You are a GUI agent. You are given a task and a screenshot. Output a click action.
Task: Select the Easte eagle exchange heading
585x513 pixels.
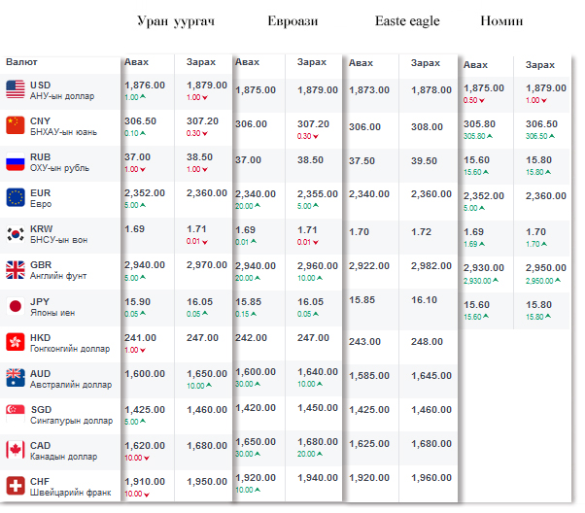[x=407, y=21]
